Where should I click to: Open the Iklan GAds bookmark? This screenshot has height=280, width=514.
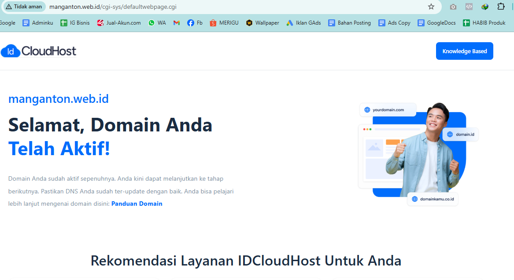click(303, 23)
